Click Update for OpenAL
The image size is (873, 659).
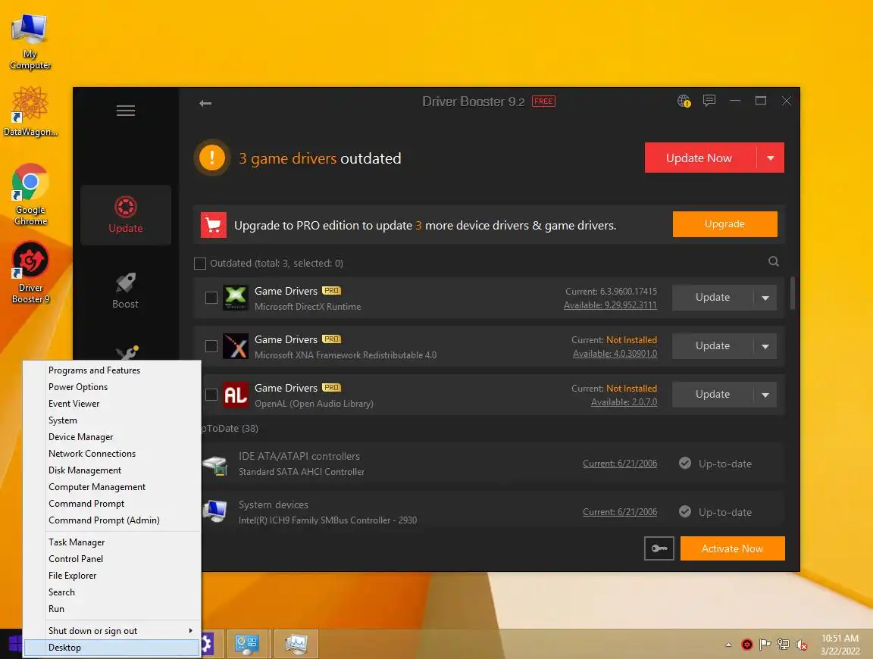pyautogui.click(x=712, y=395)
